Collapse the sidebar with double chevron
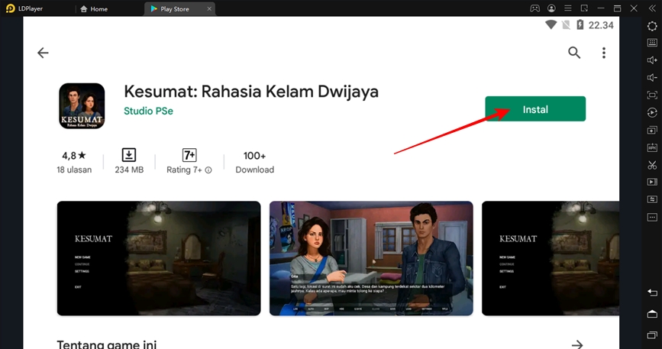The image size is (662, 349). click(x=652, y=8)
